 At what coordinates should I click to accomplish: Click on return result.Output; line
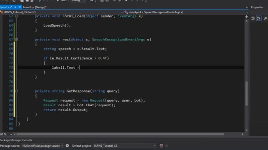coord(65,110)
